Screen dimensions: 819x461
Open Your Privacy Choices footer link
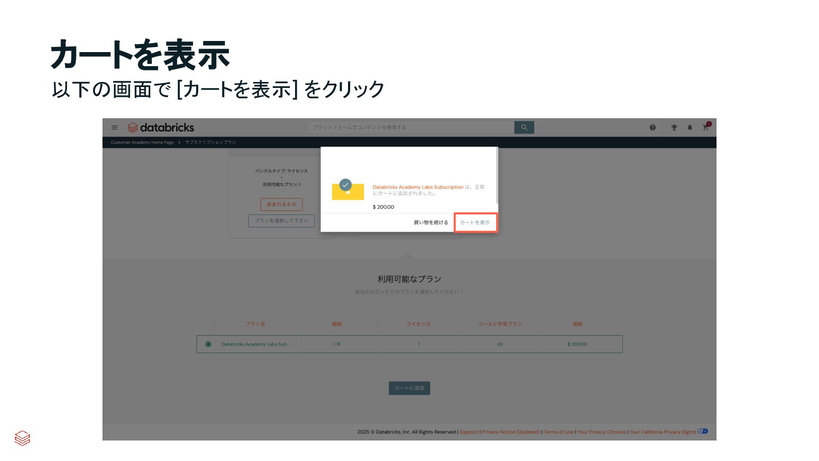coord(602,432)
